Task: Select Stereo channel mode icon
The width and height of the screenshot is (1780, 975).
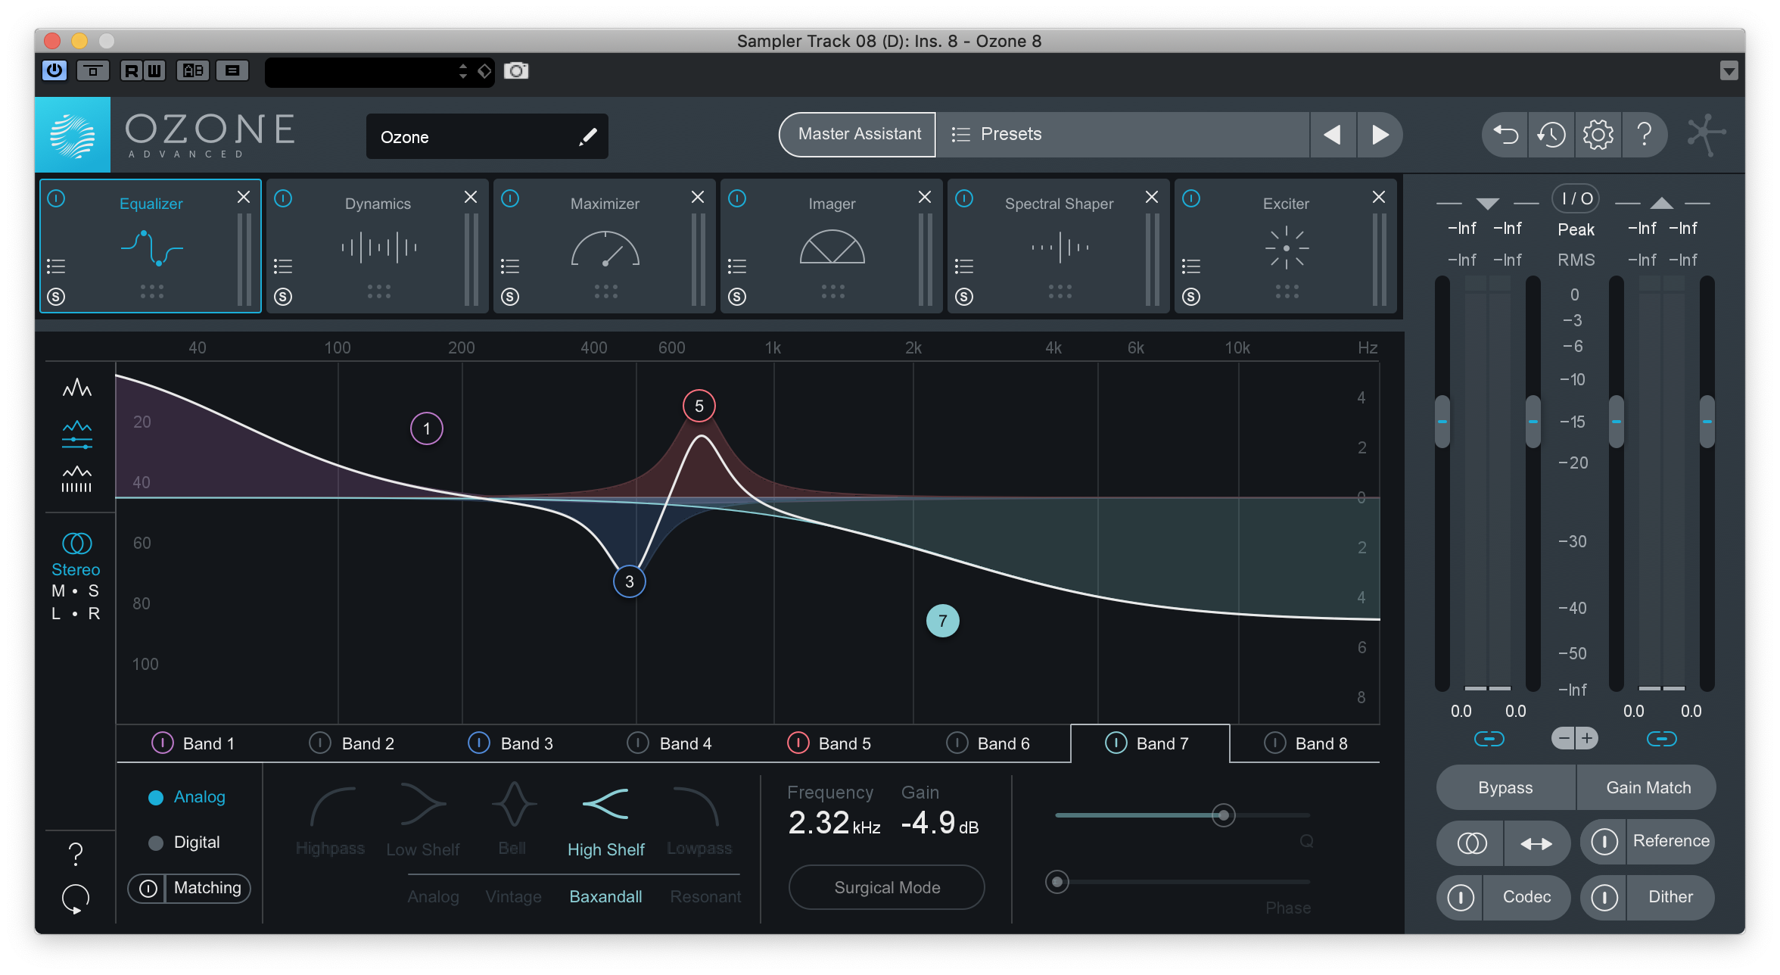Action: point(76,544)
